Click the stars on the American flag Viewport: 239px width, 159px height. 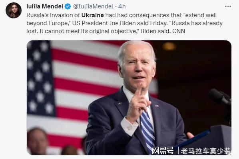tap(40, 78)
